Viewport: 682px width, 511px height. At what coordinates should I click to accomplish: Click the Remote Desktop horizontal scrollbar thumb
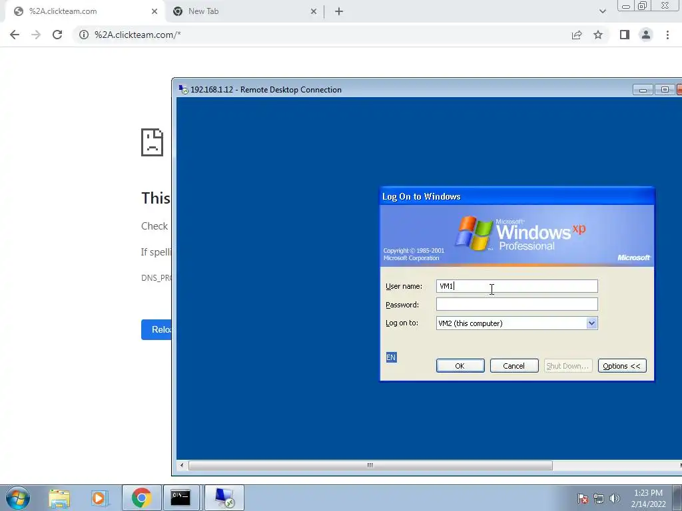(370, 465)
